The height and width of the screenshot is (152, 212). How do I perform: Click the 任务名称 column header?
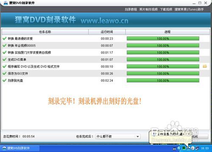point(45,32)
